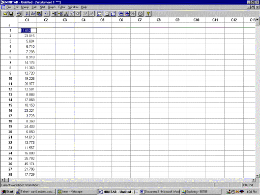This screenshot has height=195, width=260.
Task: Click the Erase cells eraser icon
Action: pyautogui.click(x=78, y=14)
